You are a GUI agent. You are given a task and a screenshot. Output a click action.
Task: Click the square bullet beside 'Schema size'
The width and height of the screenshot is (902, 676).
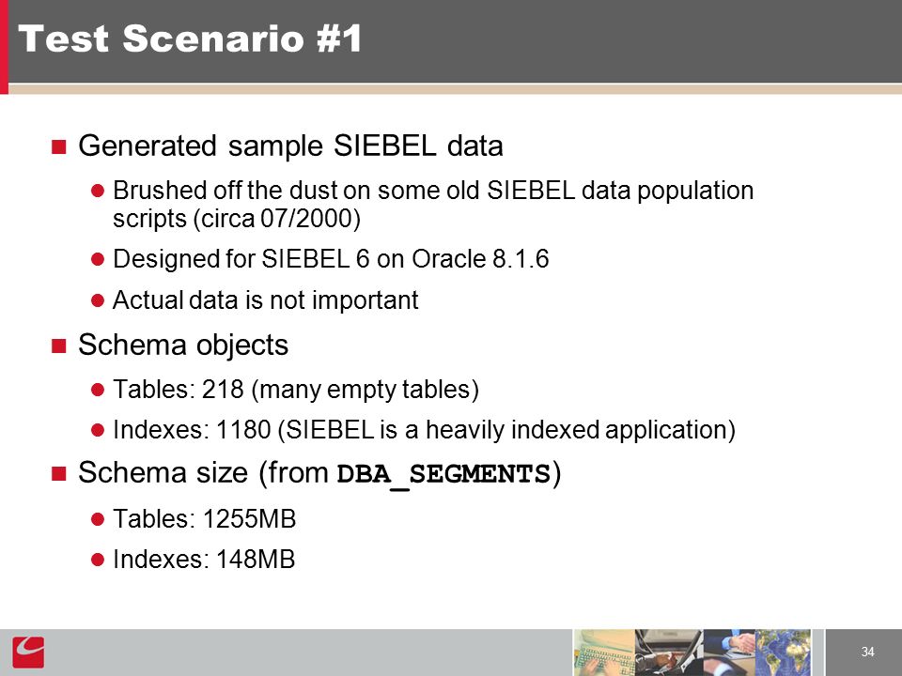point(58,473)
